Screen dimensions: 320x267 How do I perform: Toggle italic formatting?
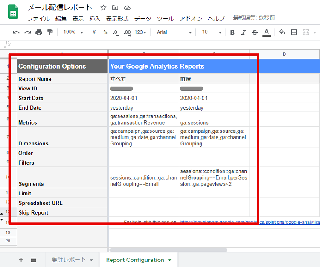[x=244, y=32]
